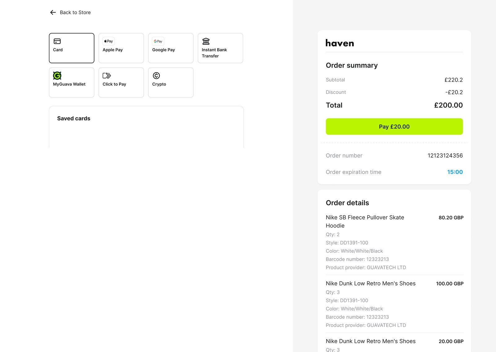
Task: Choose the Apple Pay logo icon
Action: click(108, 41)
